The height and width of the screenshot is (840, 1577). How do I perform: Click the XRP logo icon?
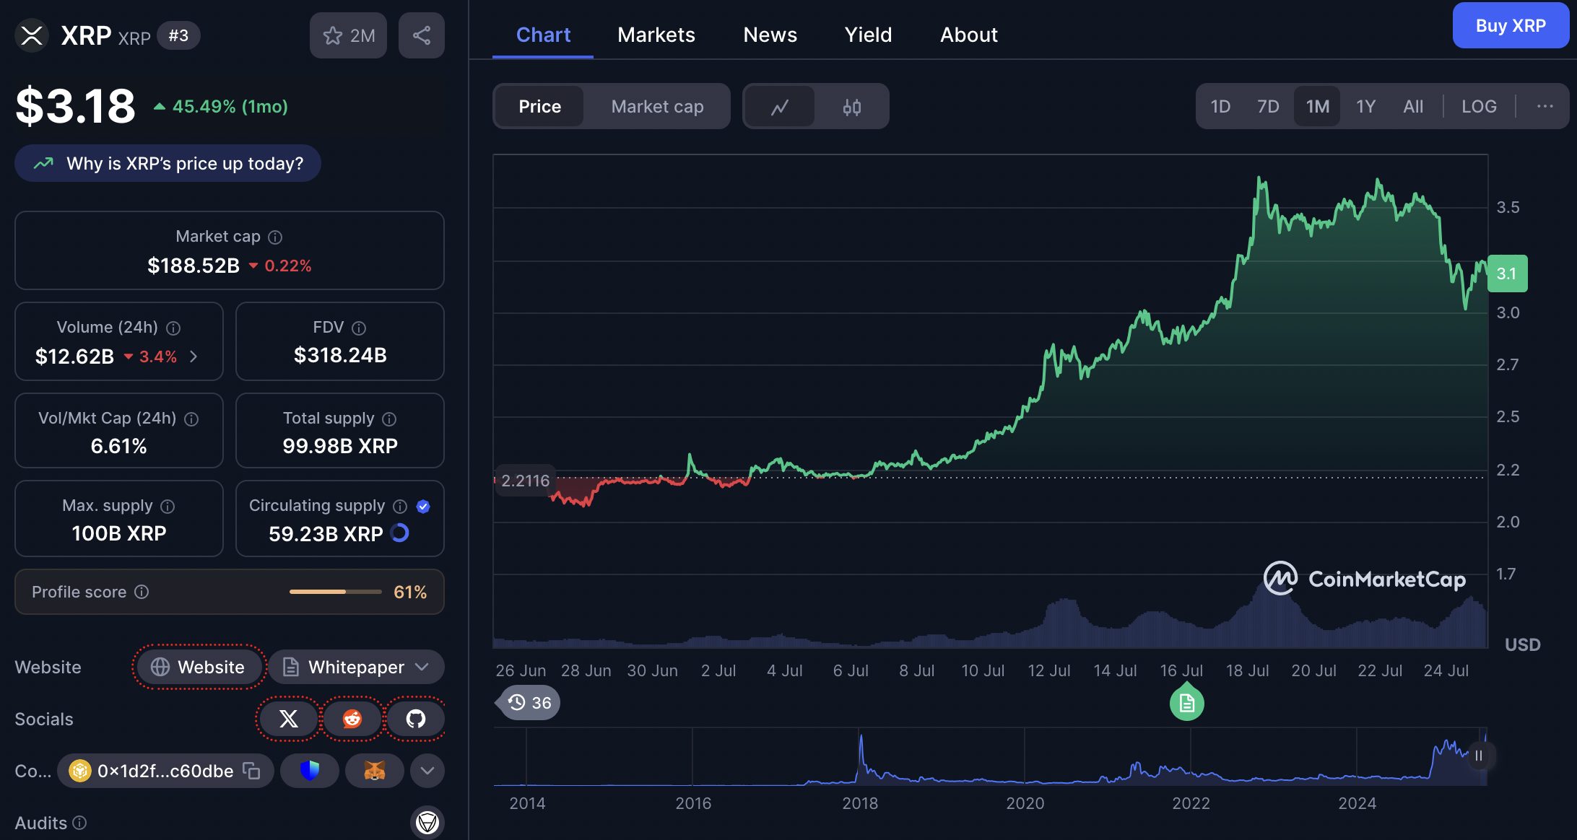point(32,35)
